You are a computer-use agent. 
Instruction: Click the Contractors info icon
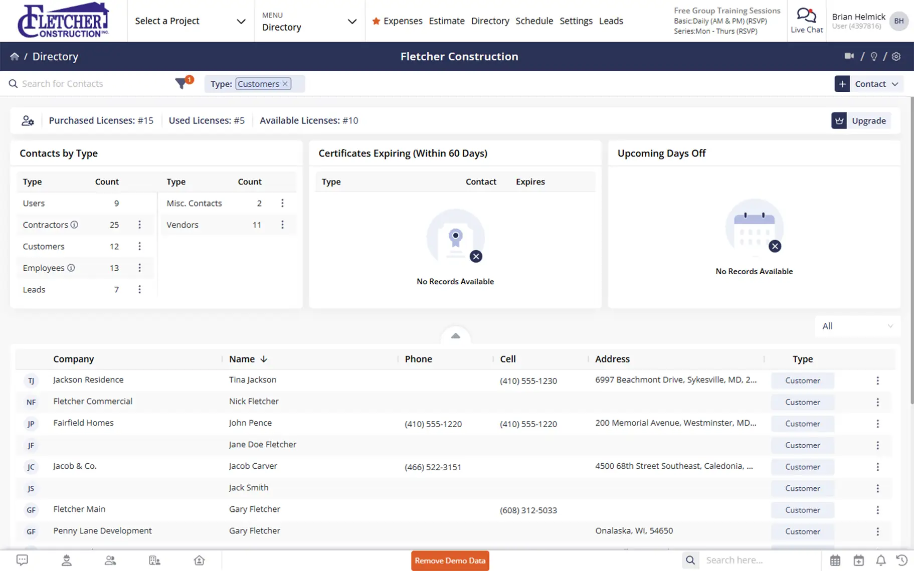pos(74,225)
